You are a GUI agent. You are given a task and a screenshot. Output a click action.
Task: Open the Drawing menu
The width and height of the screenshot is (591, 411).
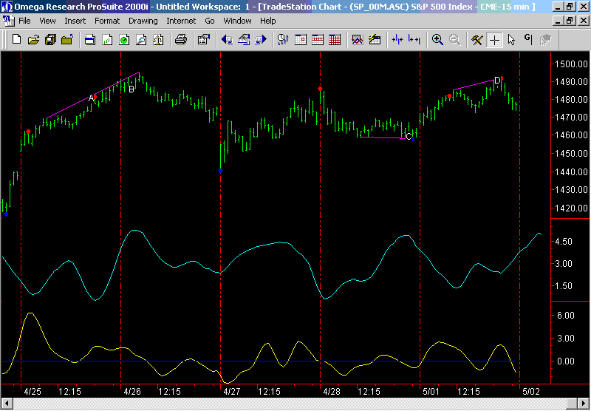pos(143,21)
